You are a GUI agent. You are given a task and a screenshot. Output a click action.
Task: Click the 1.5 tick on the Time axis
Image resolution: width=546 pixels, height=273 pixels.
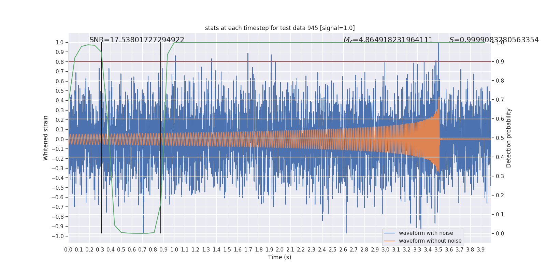[x=227, y=250]
